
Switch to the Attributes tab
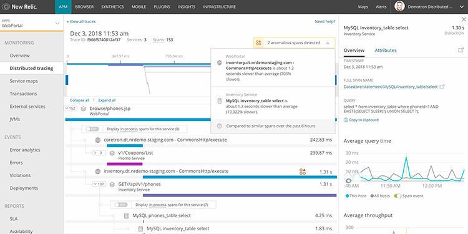[x=386, y=51]
